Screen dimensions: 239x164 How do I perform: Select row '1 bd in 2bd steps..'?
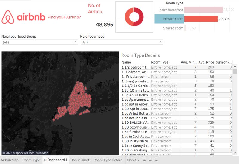click(177, 137)
